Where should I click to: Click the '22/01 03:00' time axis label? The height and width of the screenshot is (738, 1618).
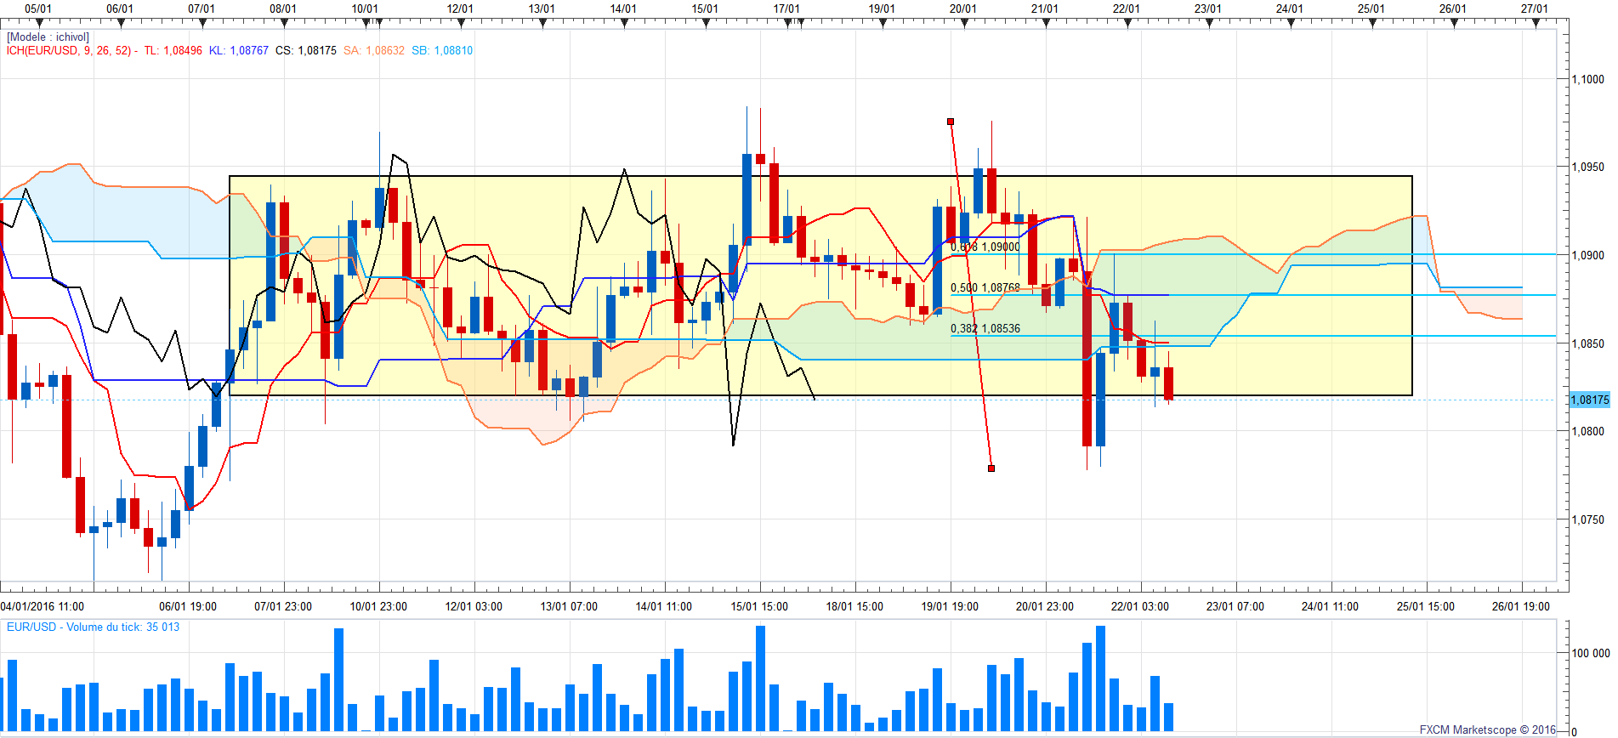pos(1140,607)
